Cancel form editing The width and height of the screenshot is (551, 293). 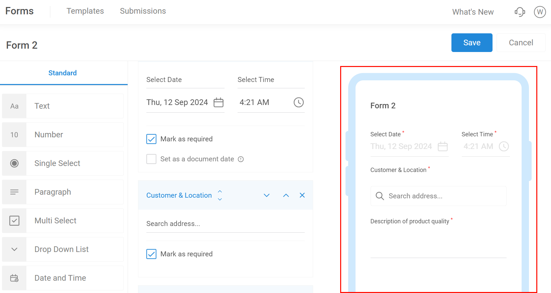[521, 43]
